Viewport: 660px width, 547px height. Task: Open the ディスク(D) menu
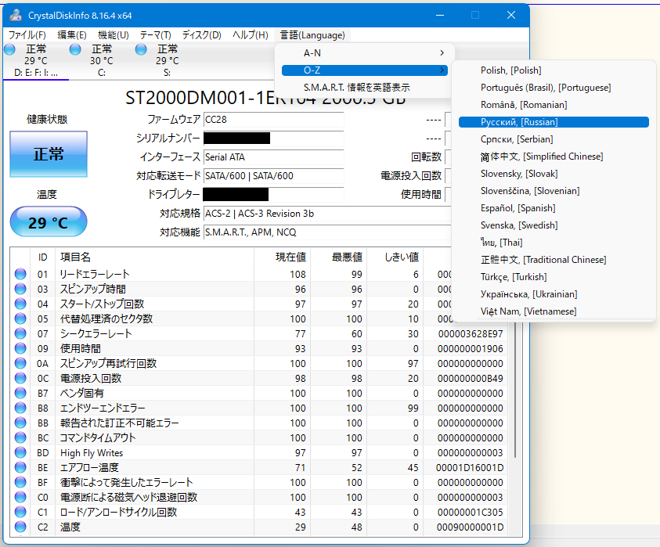click(202, 35)
